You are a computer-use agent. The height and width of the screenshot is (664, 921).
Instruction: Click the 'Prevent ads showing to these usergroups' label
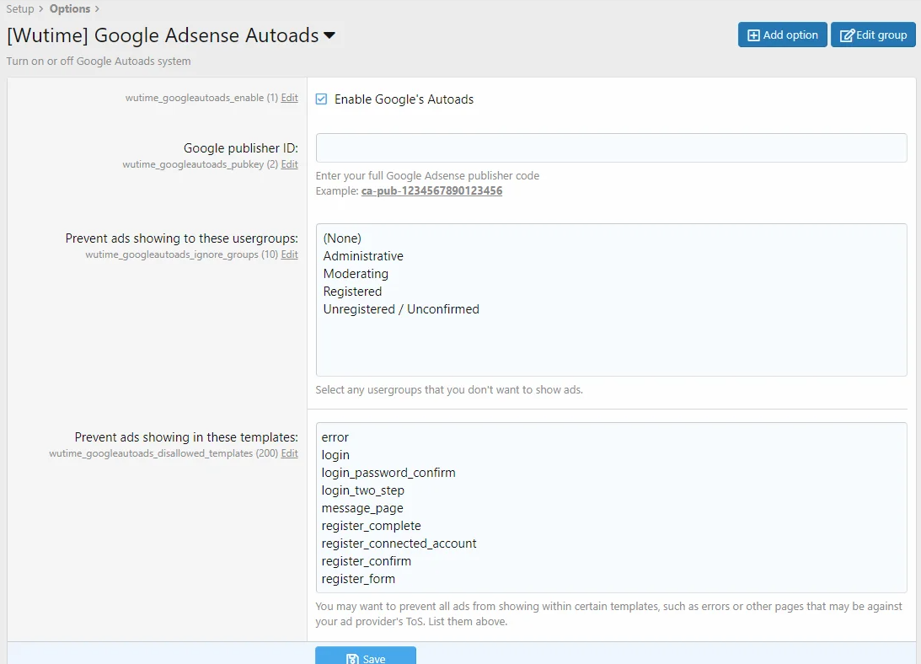pyautogui.click(x=181, y=238)
